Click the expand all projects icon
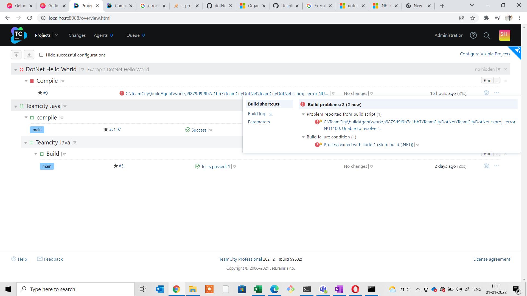527x296 pixels. point(29,55)
